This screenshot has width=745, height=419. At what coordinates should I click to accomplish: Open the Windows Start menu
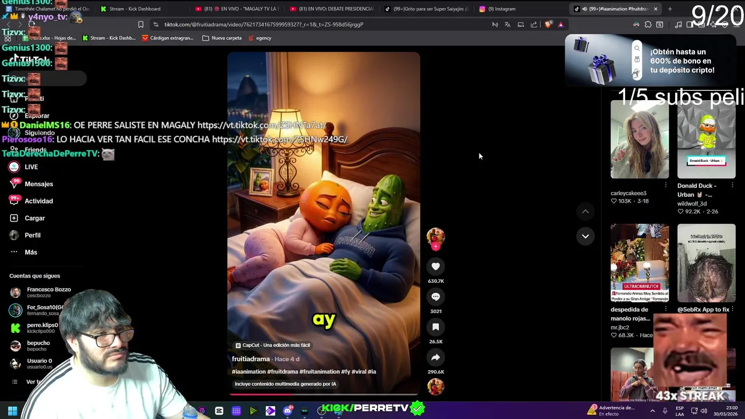pos(12,411)
